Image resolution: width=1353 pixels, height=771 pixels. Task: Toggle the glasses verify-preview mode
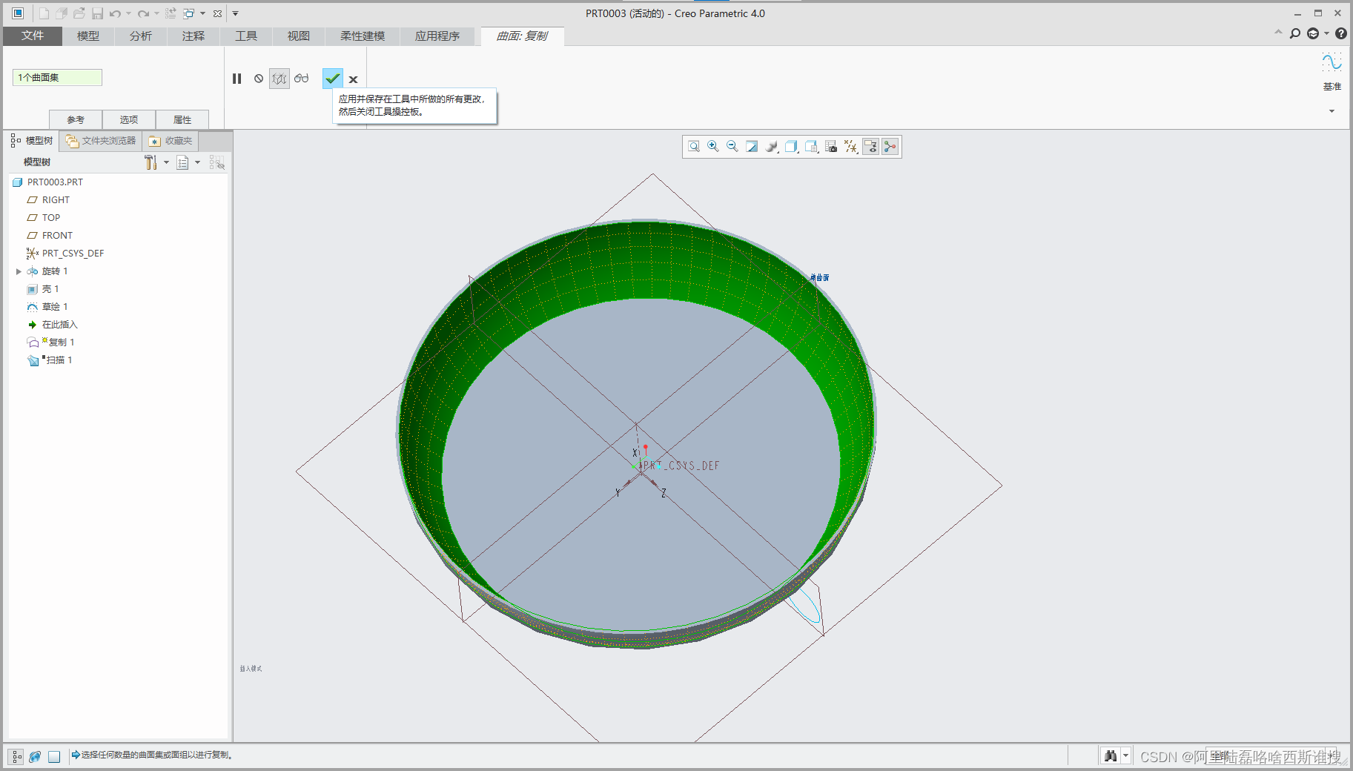(x=301, y=79)
